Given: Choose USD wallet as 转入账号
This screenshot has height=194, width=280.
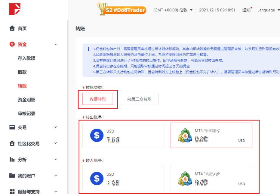Looking at the screenshot, I should (123, 179).
